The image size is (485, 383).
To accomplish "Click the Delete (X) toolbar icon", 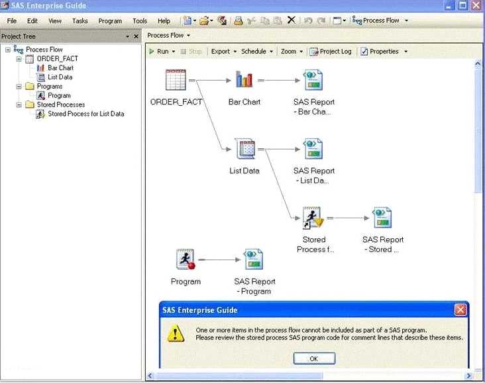I will (292, 21).
